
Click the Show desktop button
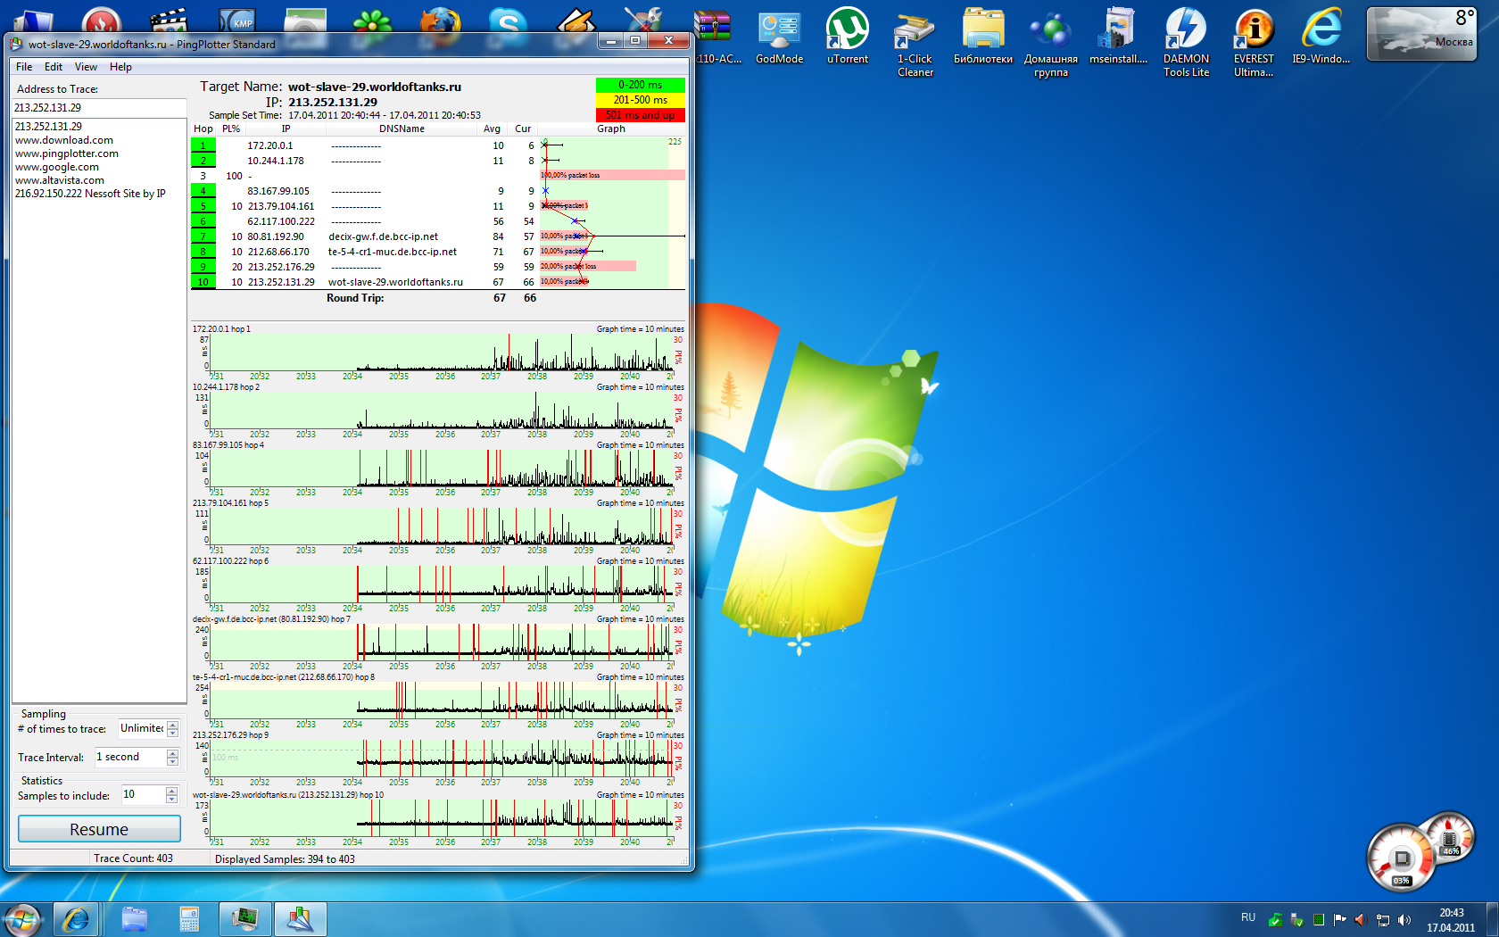point(1493,919)
